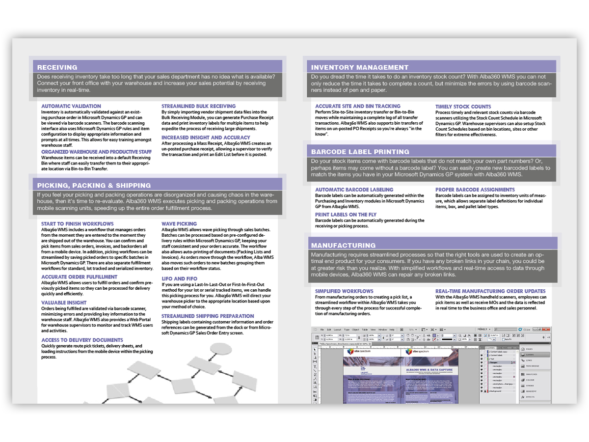Open the MIHELY workspace switcher dropdown
Image resolution: width=589 pixels, height=442 pixels.
(x=484, y=329)
